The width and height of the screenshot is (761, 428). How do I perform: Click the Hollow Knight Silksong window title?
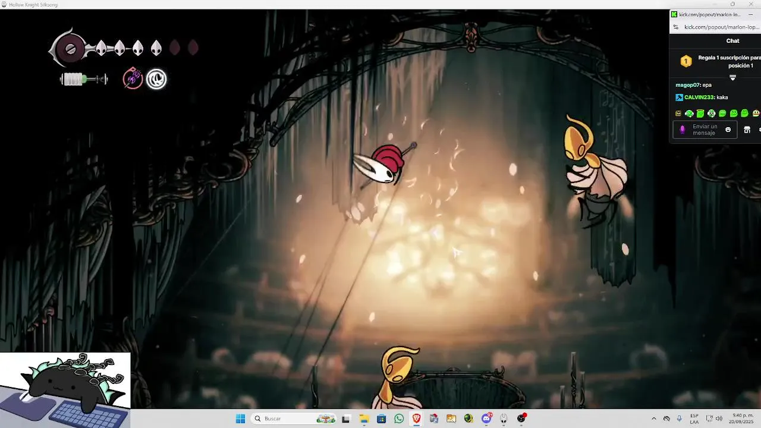33,4
